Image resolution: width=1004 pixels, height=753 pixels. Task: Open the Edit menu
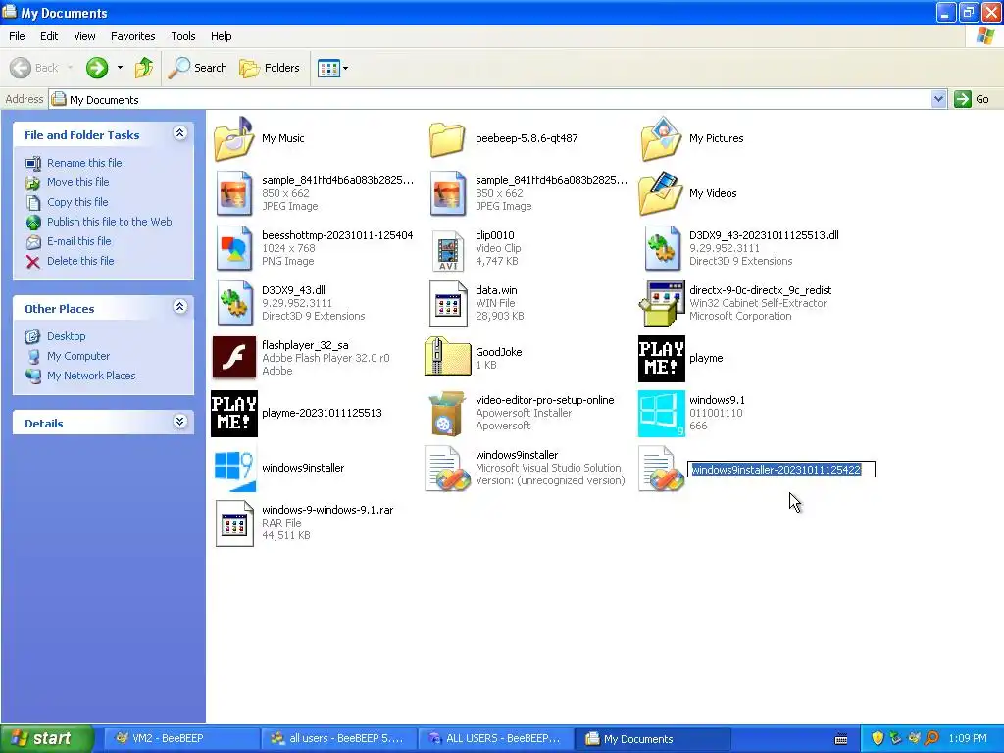(x=49, y=36)
